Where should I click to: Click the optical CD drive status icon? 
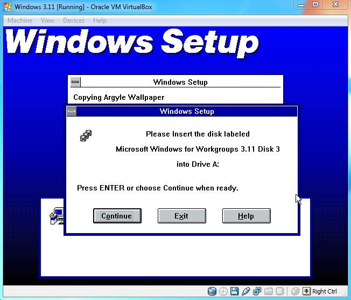[x=223, y=291]
